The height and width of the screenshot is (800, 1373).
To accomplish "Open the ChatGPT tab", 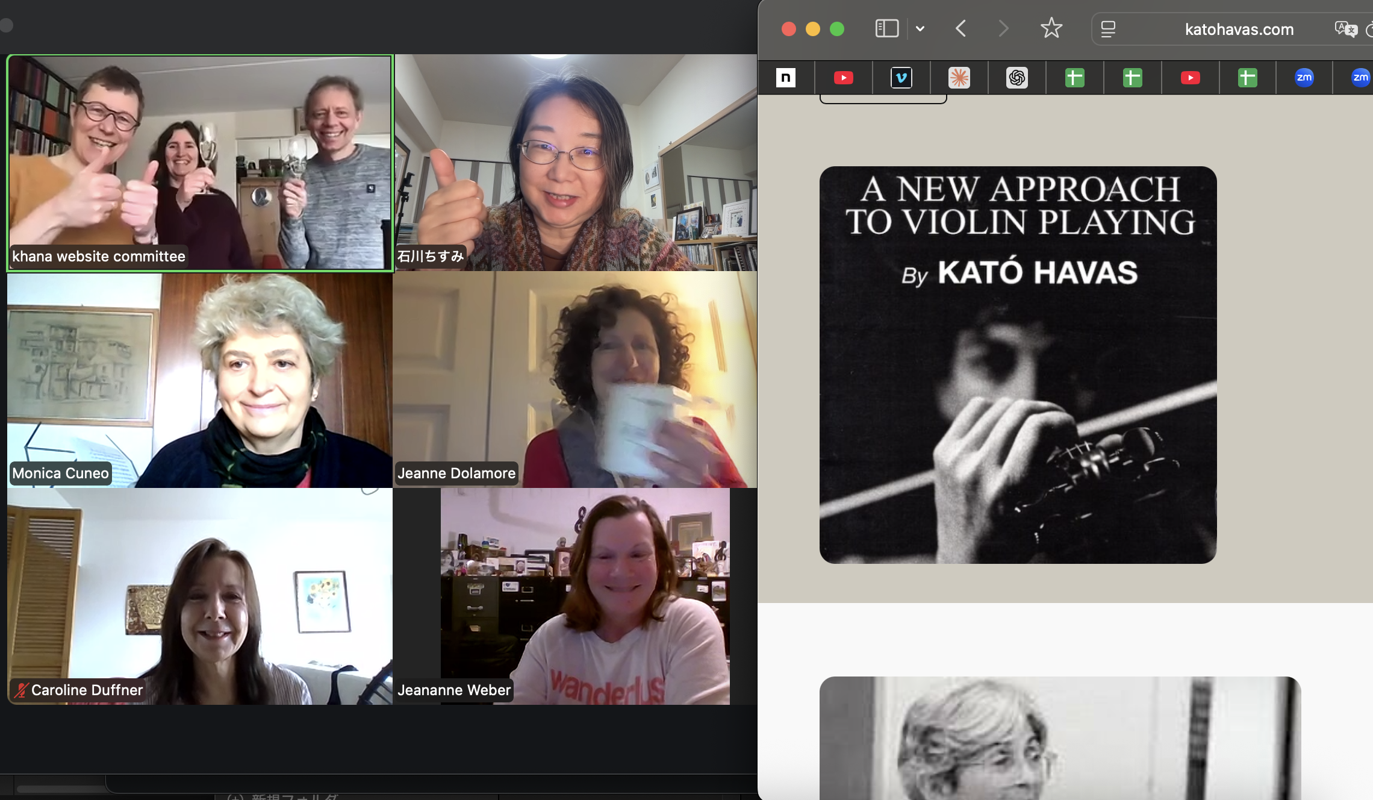I will pyautogui.click(x=1017, y=78).
